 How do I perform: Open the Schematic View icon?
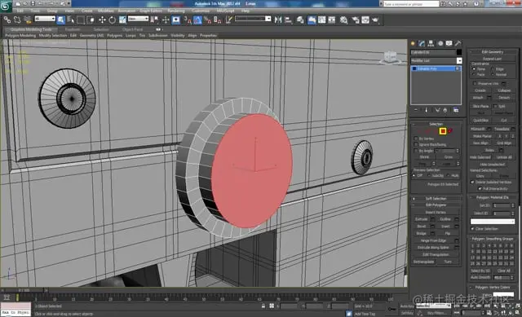332,20
